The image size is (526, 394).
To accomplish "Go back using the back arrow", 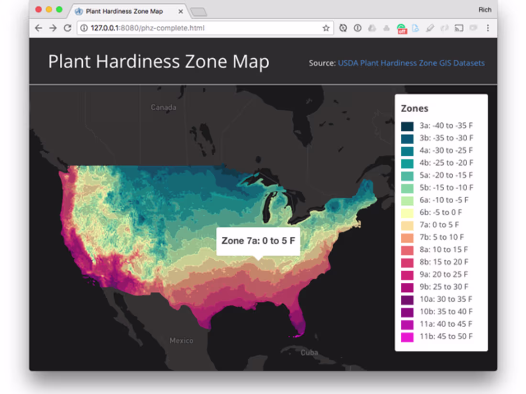I will [x=38, y=28].
